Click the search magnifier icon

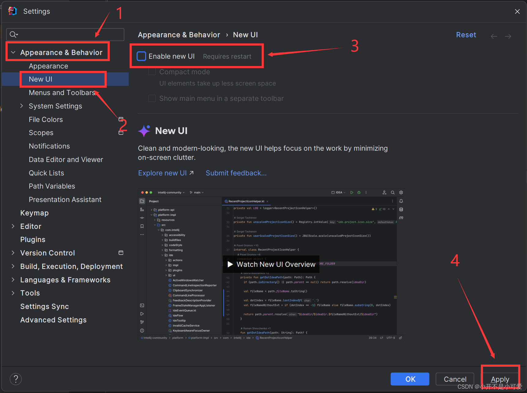(14, 35)
